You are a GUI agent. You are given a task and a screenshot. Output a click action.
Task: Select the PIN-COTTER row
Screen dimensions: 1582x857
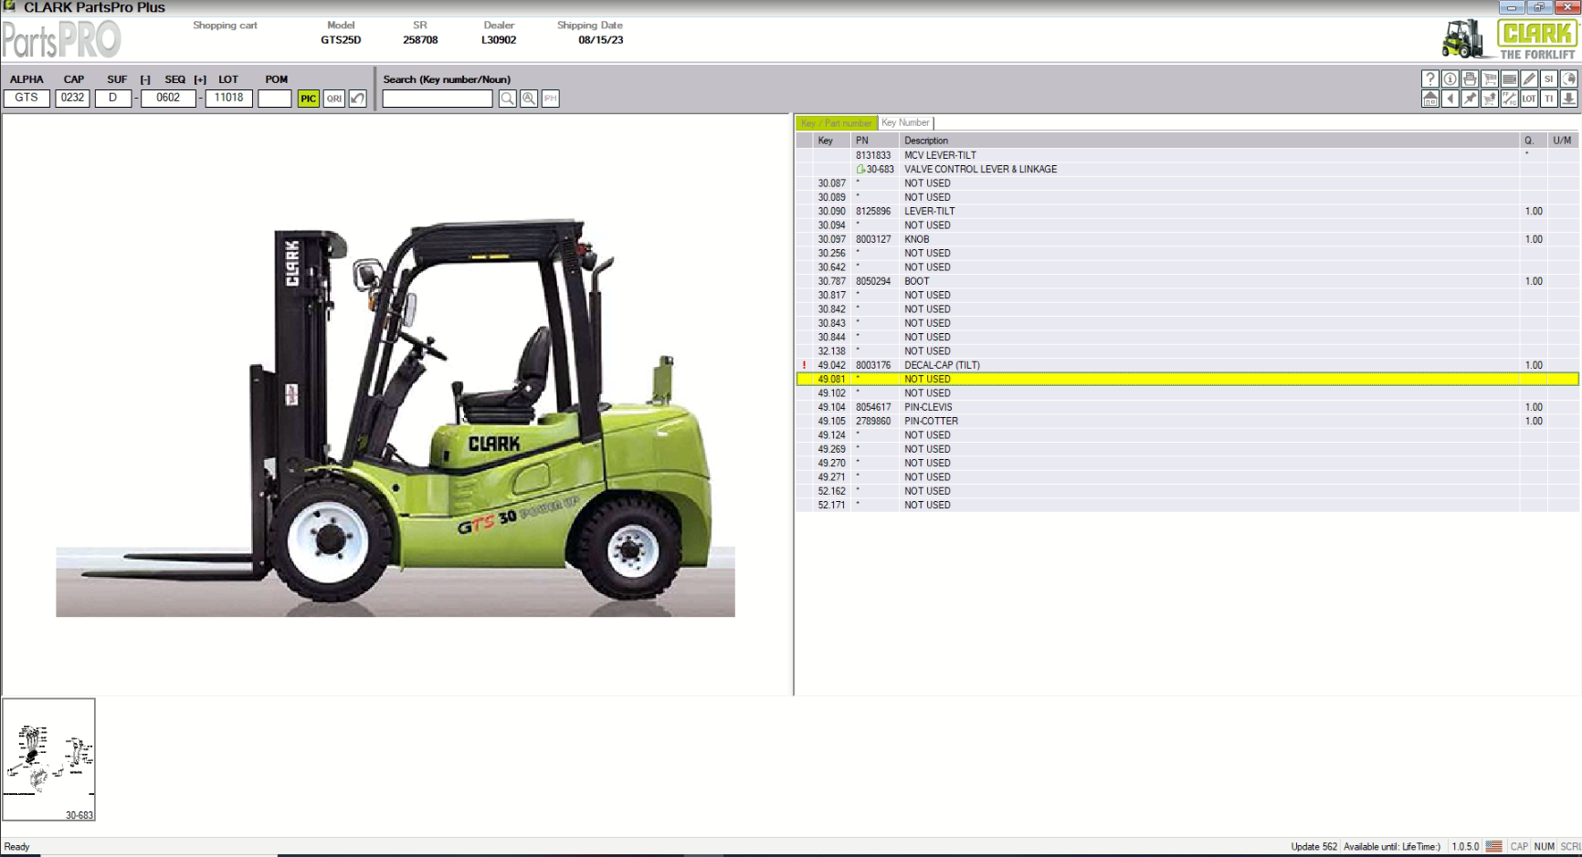pos(1187,421)
